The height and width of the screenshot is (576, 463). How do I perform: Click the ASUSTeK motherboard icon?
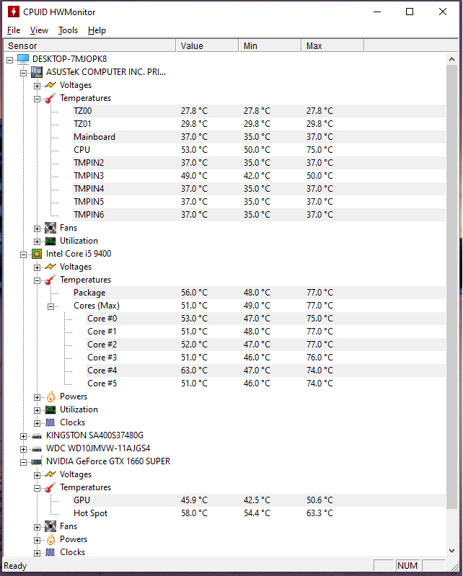coord(37,72)
